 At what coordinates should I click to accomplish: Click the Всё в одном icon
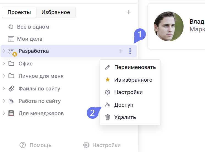(x=11, y=27)
